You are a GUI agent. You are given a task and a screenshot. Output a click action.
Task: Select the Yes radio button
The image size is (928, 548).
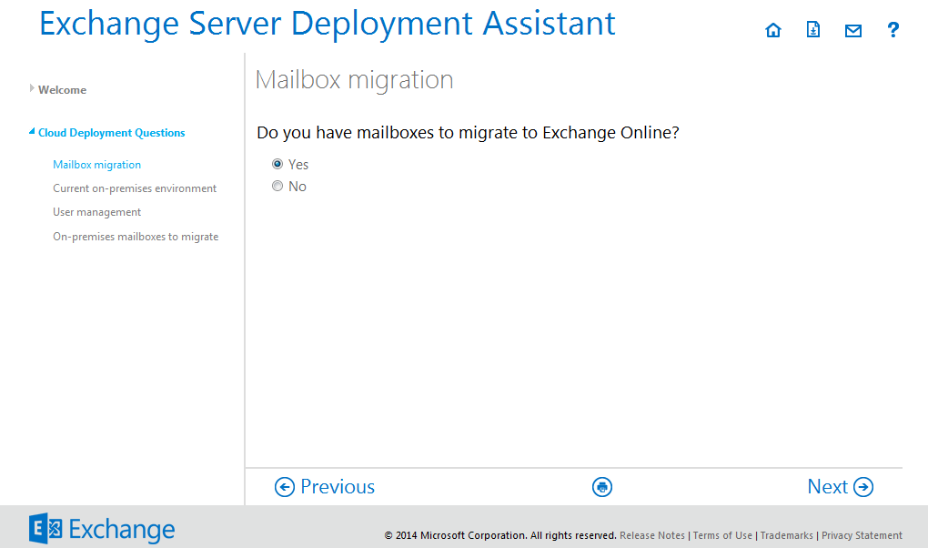point(277,164)
